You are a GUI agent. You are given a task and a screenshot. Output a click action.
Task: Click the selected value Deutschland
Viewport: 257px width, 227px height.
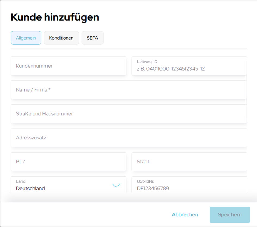[x=30, y=189]
